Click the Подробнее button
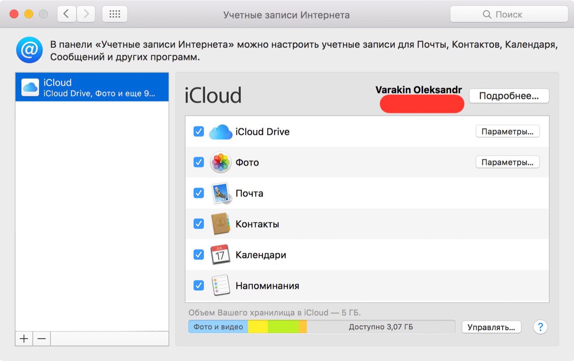The width and height of the screenshot is (574, 361). coord(509,96)
